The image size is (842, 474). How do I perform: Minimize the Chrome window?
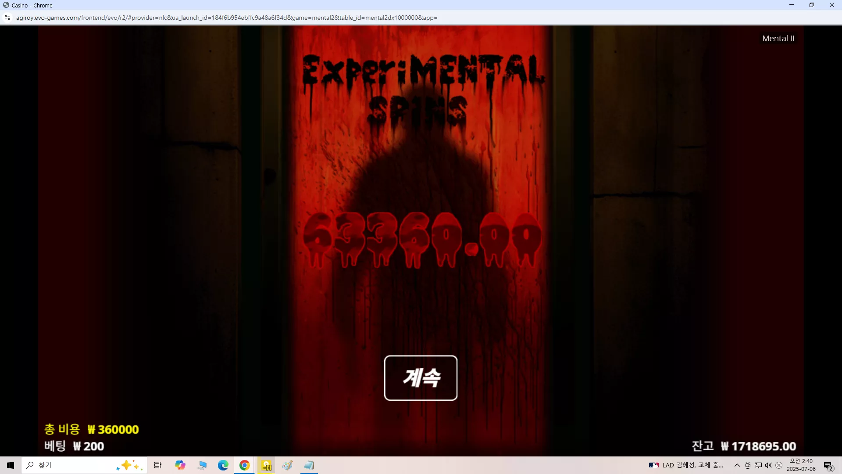(x=792, y=5)
